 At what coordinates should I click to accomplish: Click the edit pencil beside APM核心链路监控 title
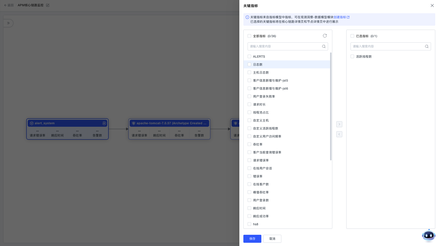coord(48,5)
